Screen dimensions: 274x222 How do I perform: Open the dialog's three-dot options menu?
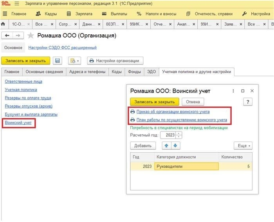coord(233,91)
